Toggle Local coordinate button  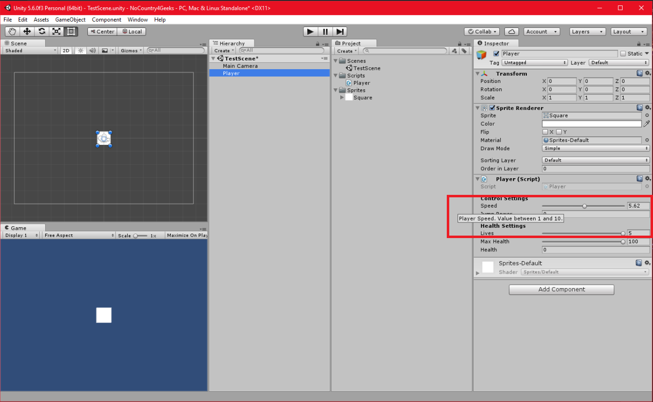pos(132,31)
